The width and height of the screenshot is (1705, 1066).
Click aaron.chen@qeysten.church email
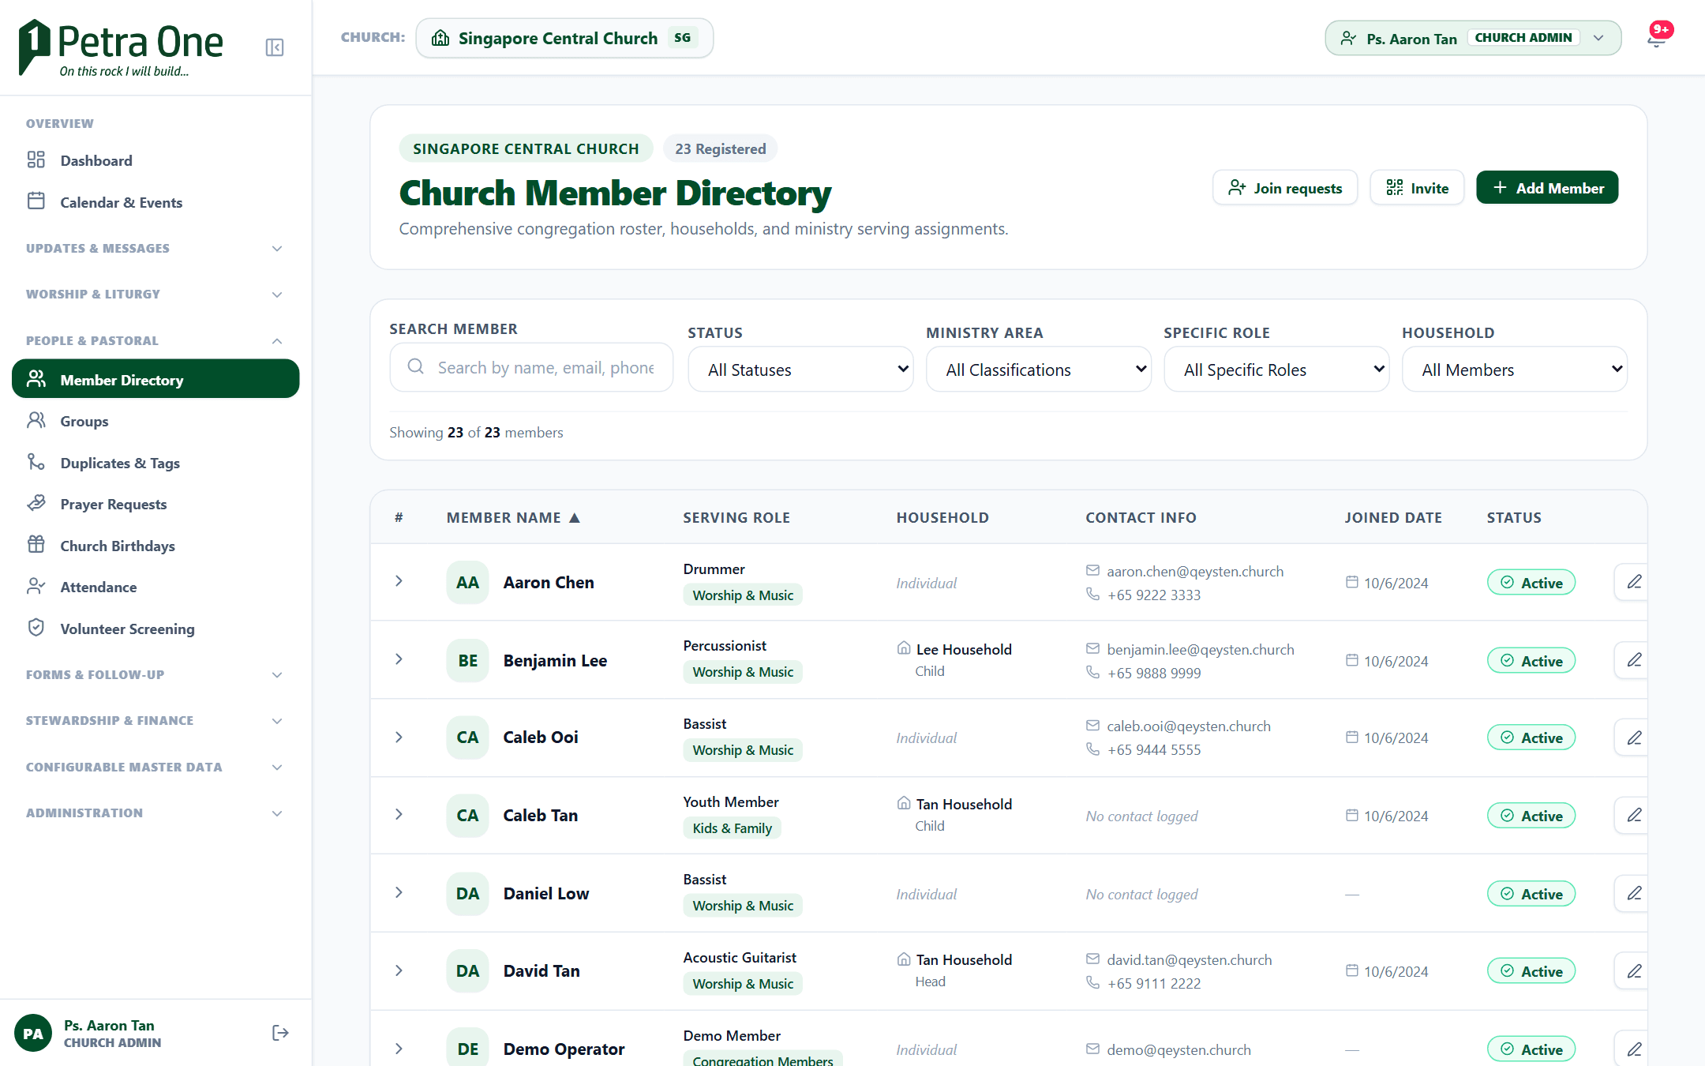[x=1195, y=571]
